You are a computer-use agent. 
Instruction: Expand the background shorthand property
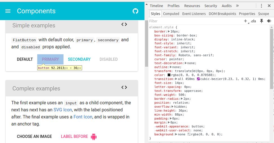tap(176, 135)
